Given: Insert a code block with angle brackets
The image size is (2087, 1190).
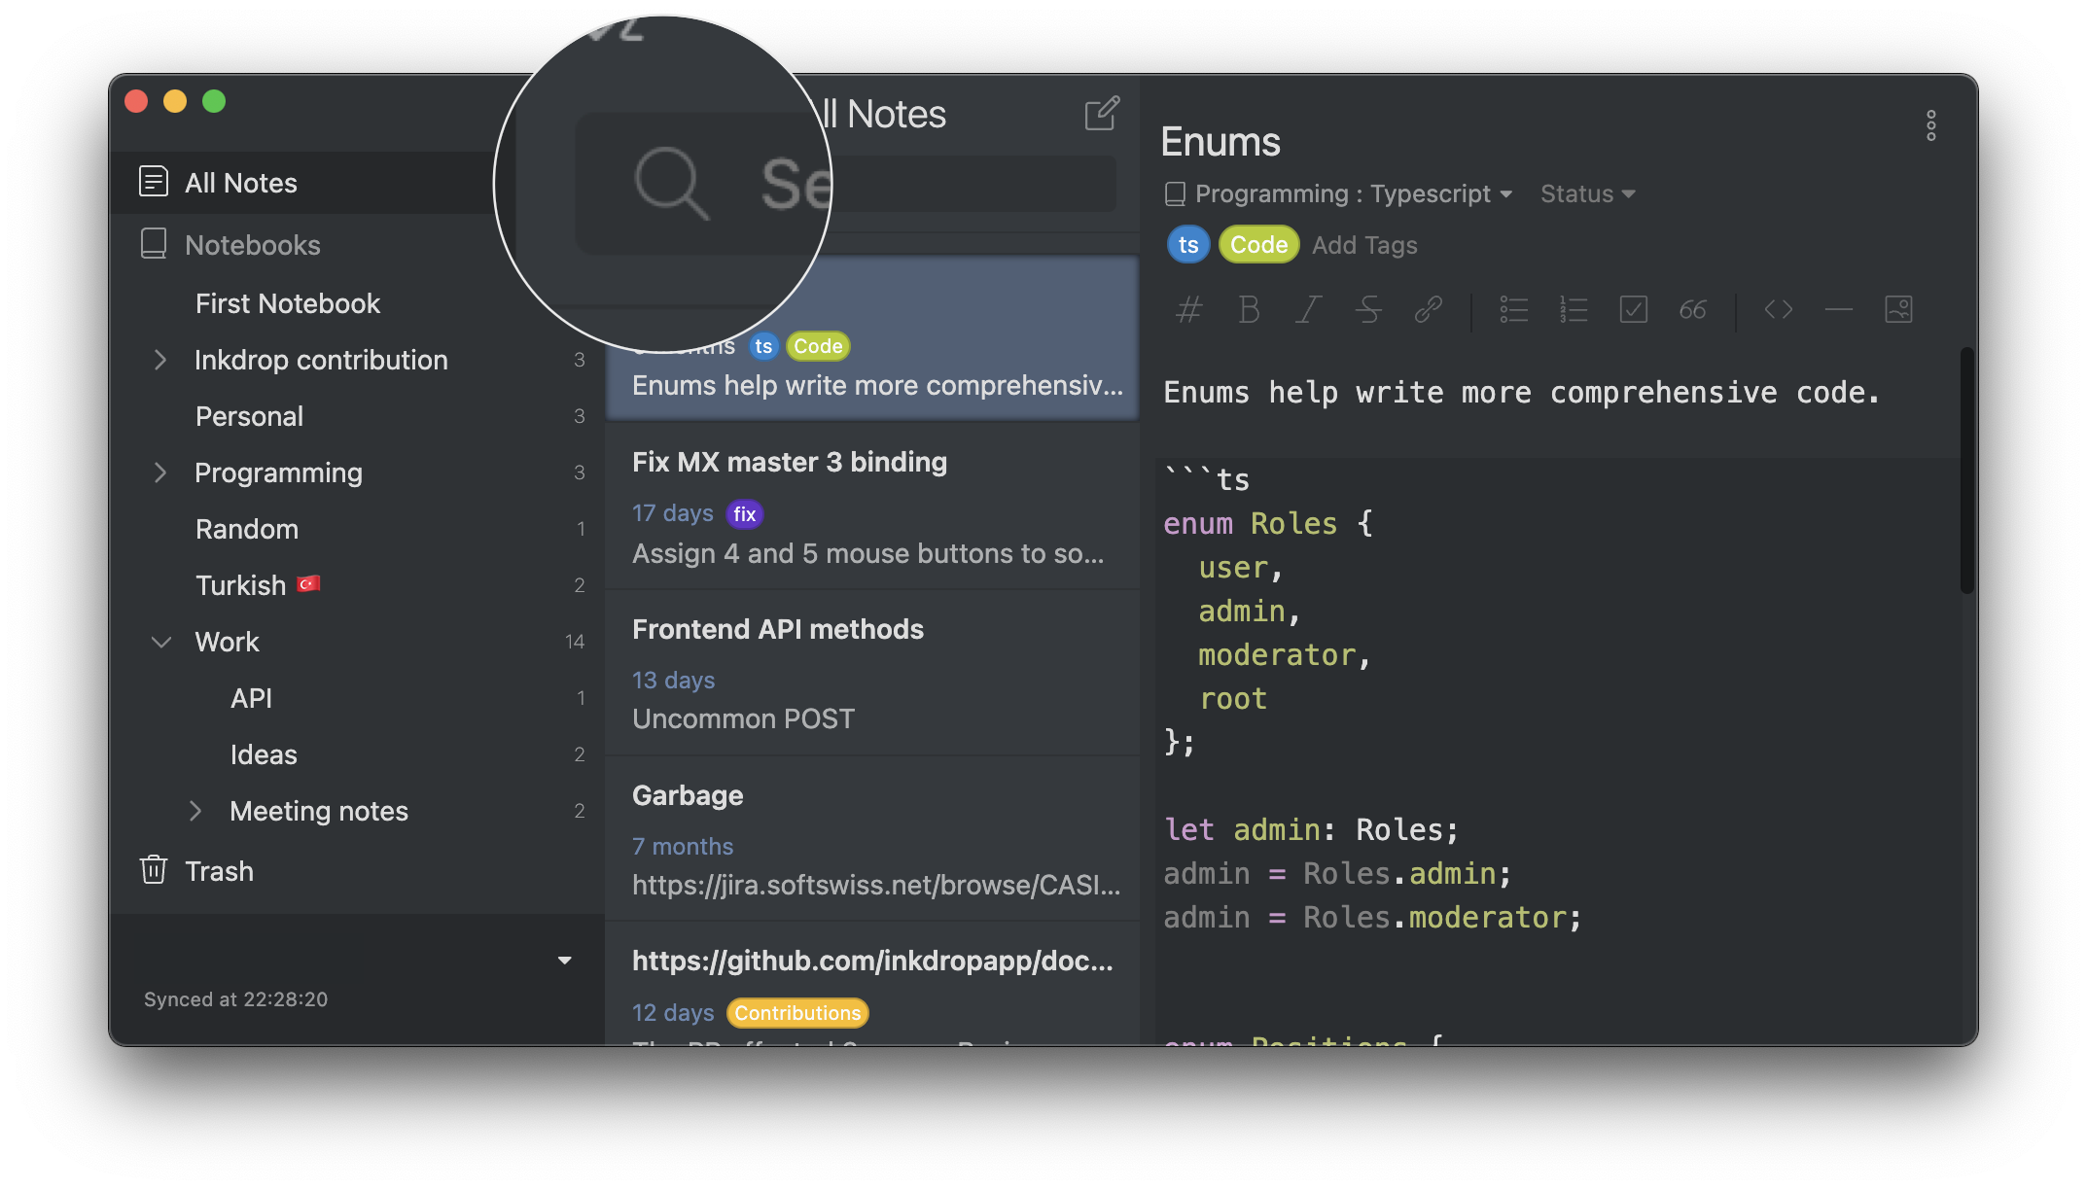Looking at the screenshot, I should (1778, 310).
